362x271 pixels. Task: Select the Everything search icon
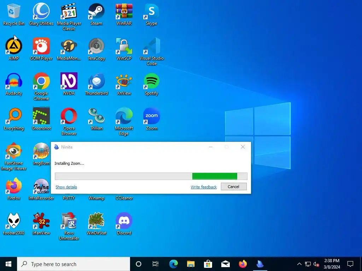[x=14, y=119]
